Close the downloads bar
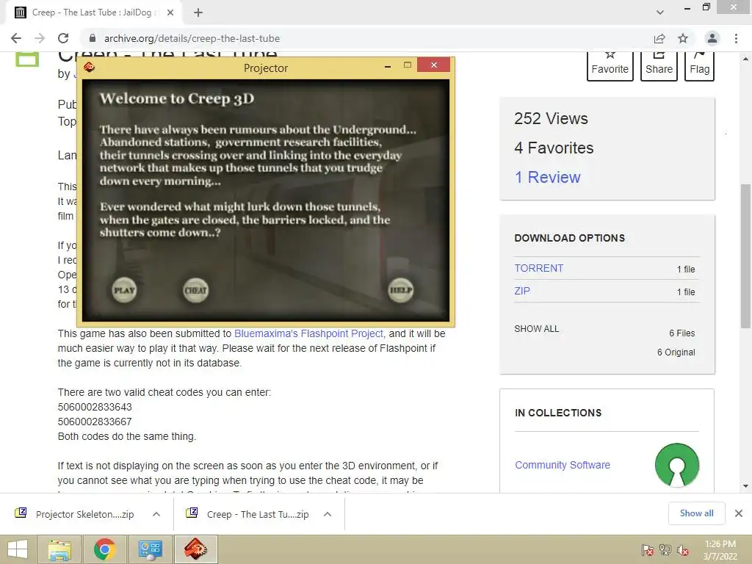 point(739,513)
